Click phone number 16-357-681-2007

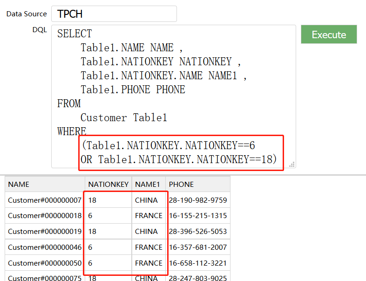click(198, 247)
